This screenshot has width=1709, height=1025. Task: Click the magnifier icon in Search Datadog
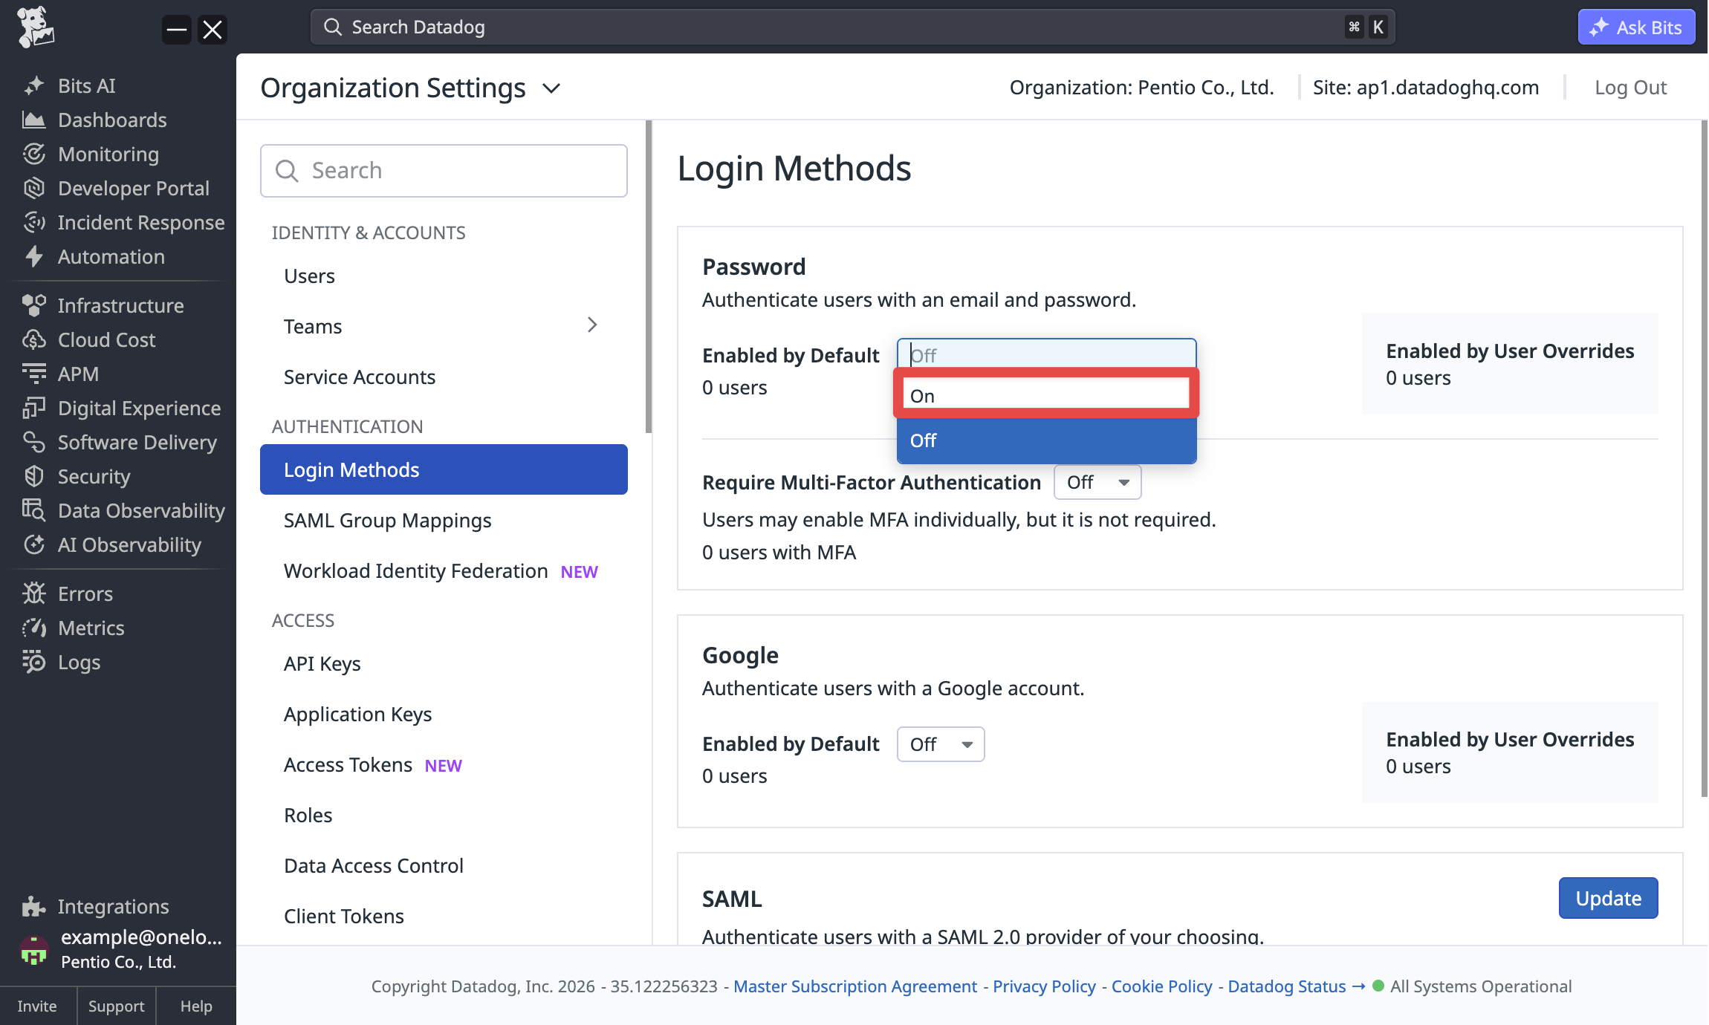(333, 27)
